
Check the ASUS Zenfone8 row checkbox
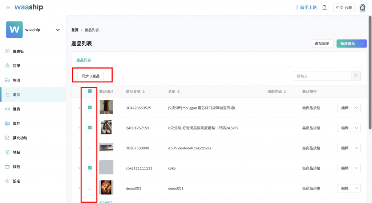90,148
